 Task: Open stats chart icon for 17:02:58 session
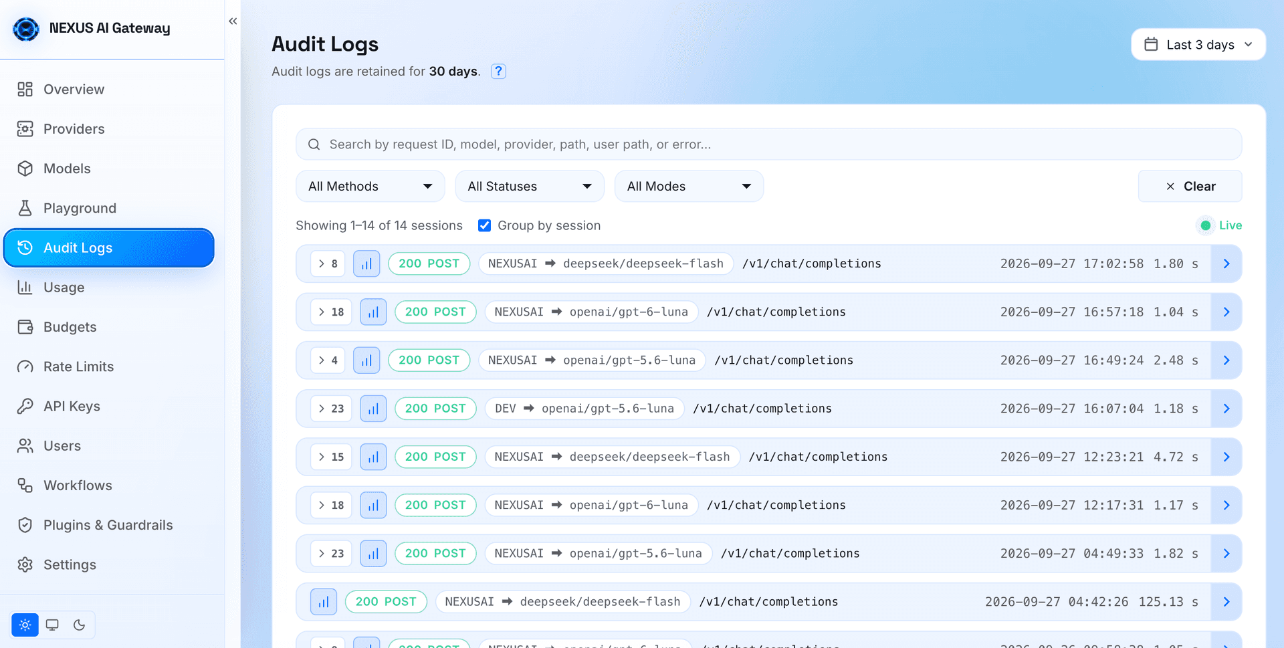coord(366,263)
